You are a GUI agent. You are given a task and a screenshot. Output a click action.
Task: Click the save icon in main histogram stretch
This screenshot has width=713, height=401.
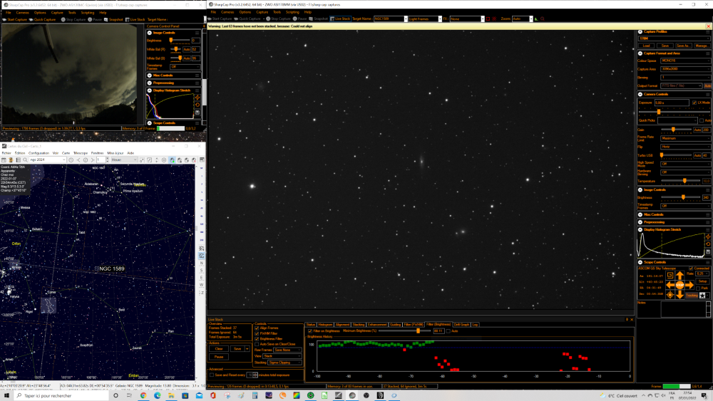[709, 251]
